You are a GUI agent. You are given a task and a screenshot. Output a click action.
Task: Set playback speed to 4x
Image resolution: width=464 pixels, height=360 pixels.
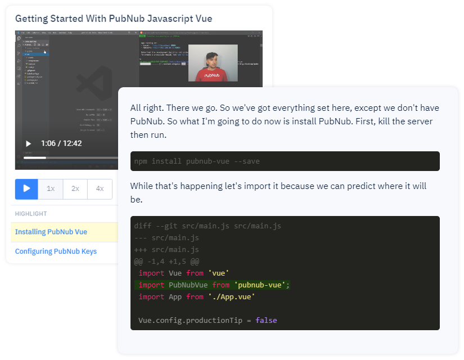(100, 189)
